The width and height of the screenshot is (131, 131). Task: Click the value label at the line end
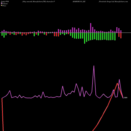pyautogui.click(x=126, y=98)
